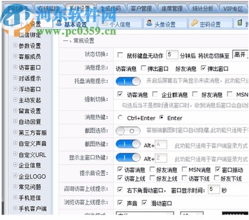Open the VIP专区 tab
Viewport: 249px width, 220px height.
point(233,8)
